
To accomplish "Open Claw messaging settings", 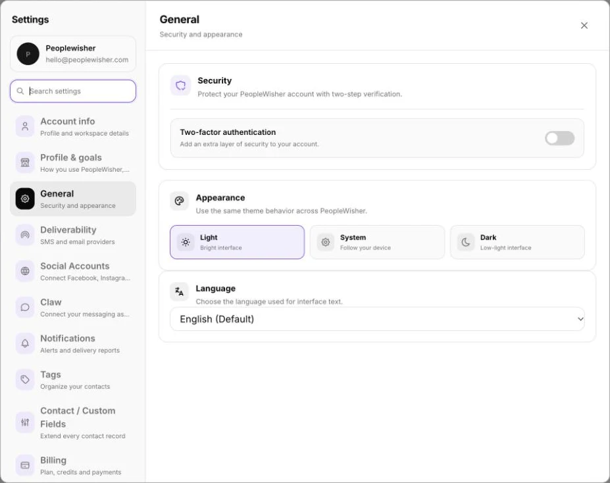I will [x=73, y=307].
